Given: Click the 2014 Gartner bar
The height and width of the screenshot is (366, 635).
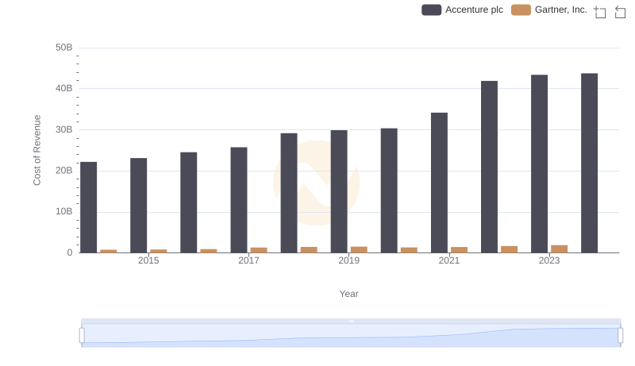Looking at the screenshot, I should point(109,251).
